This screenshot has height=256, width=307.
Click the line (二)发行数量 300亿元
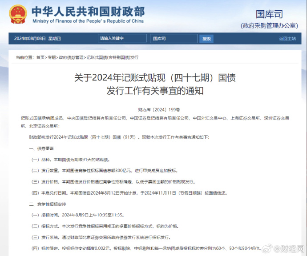(x=105, y=171)
